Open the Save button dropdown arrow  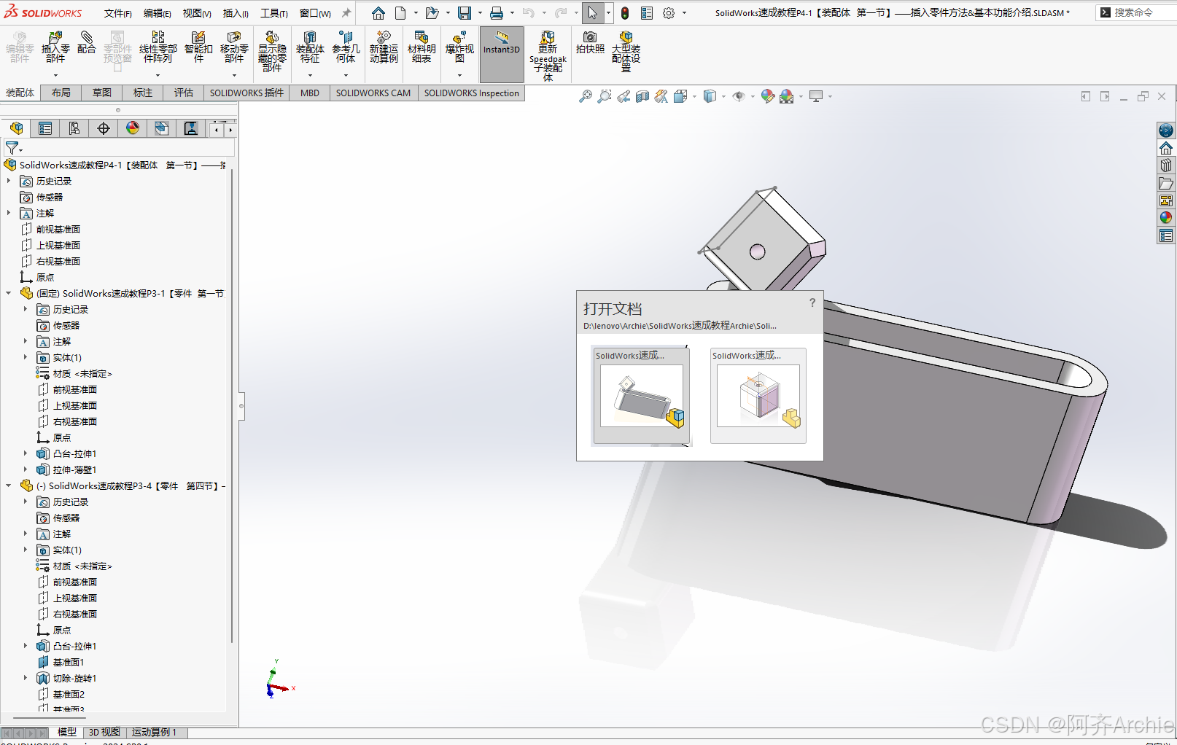tap(480, 13)
